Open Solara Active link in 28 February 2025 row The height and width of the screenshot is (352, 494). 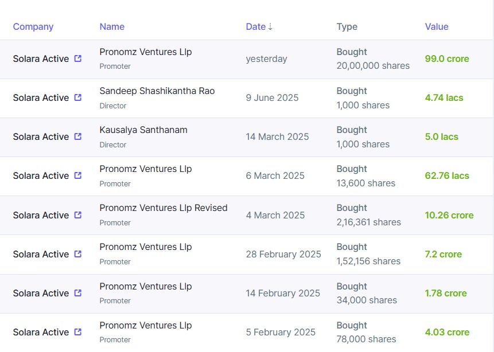(x=41, y=255)
